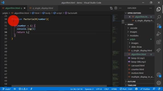Open the Live Share view icon
163x91 pixels.
pos(159,50)
